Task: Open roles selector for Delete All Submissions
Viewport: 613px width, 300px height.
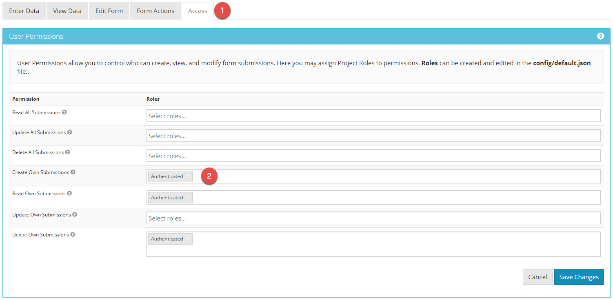Action: (373, 156)
